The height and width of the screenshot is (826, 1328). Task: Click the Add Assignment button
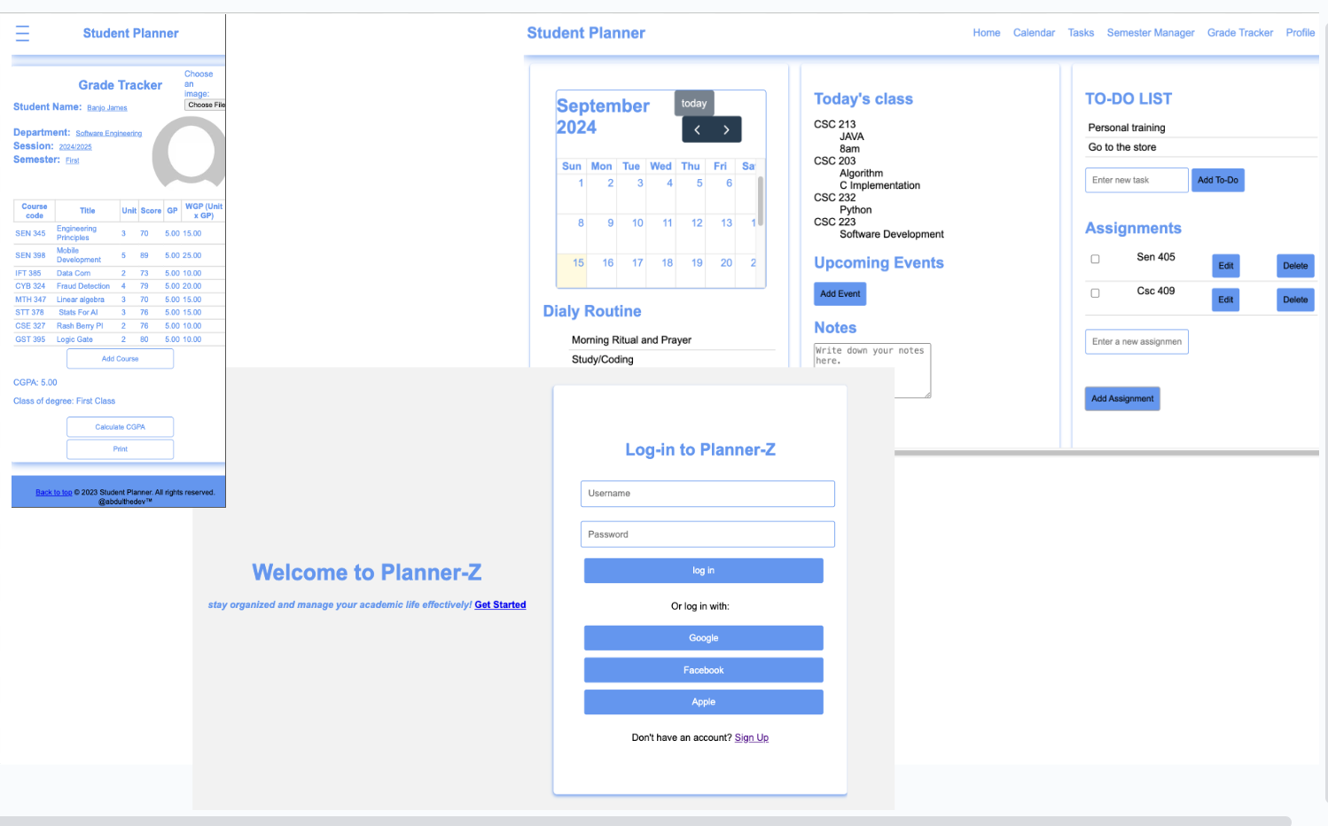click(x=1122, y=399)
